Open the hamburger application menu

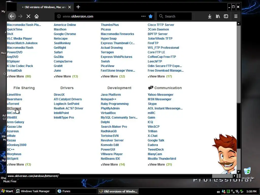point(236,16)
